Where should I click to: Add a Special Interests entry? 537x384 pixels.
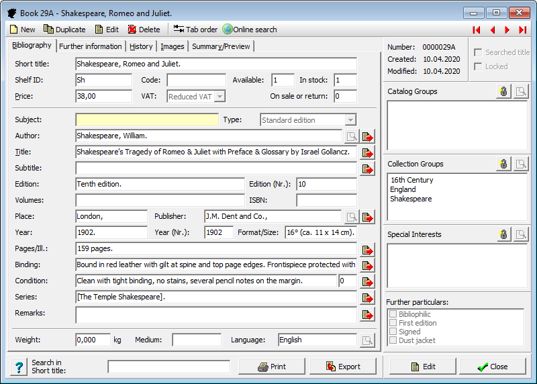[x=503, y=234]
